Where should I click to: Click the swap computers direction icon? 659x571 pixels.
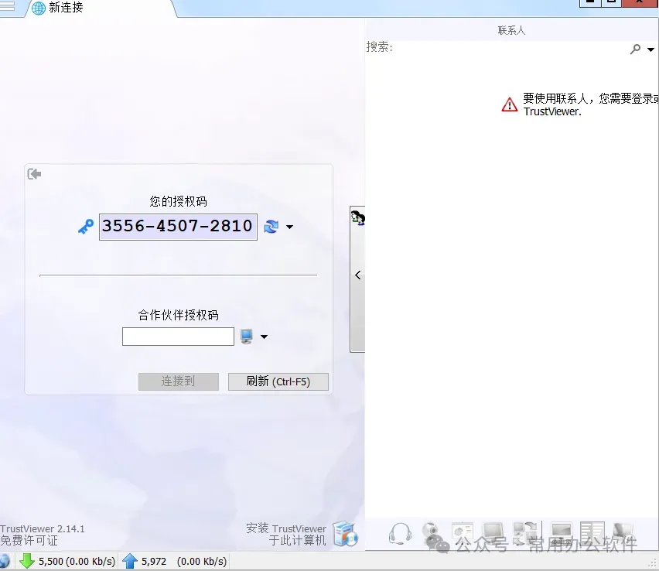click(525, 532)
